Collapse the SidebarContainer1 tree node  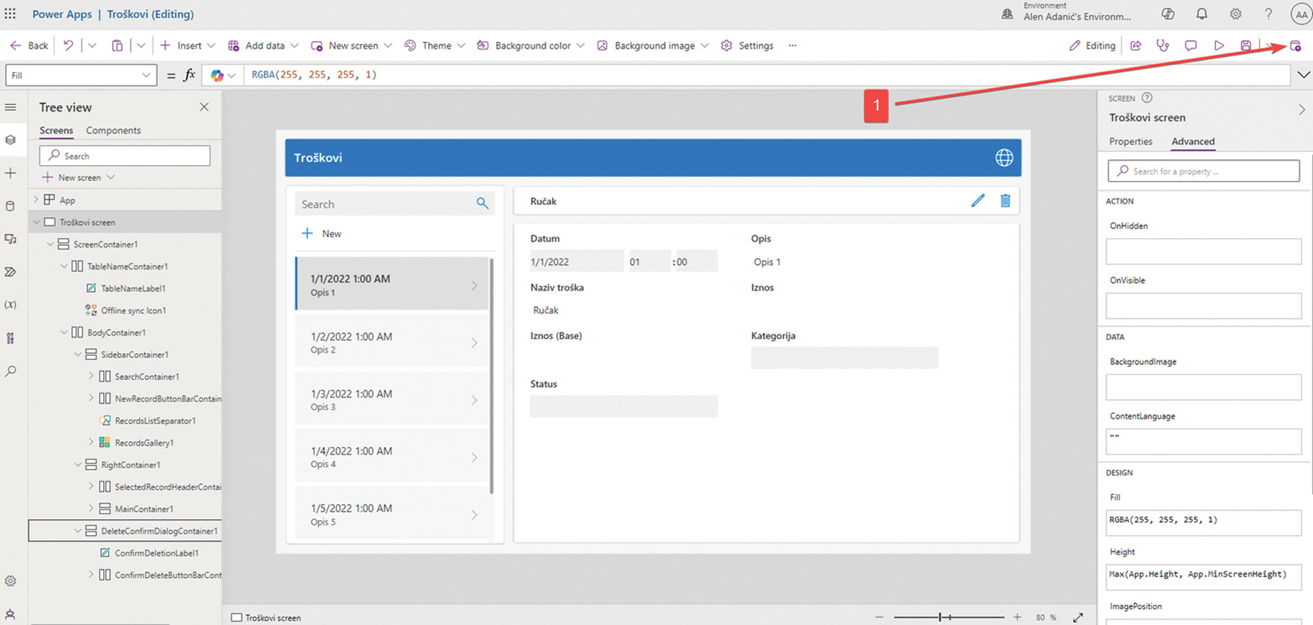[x=78, y=354]
